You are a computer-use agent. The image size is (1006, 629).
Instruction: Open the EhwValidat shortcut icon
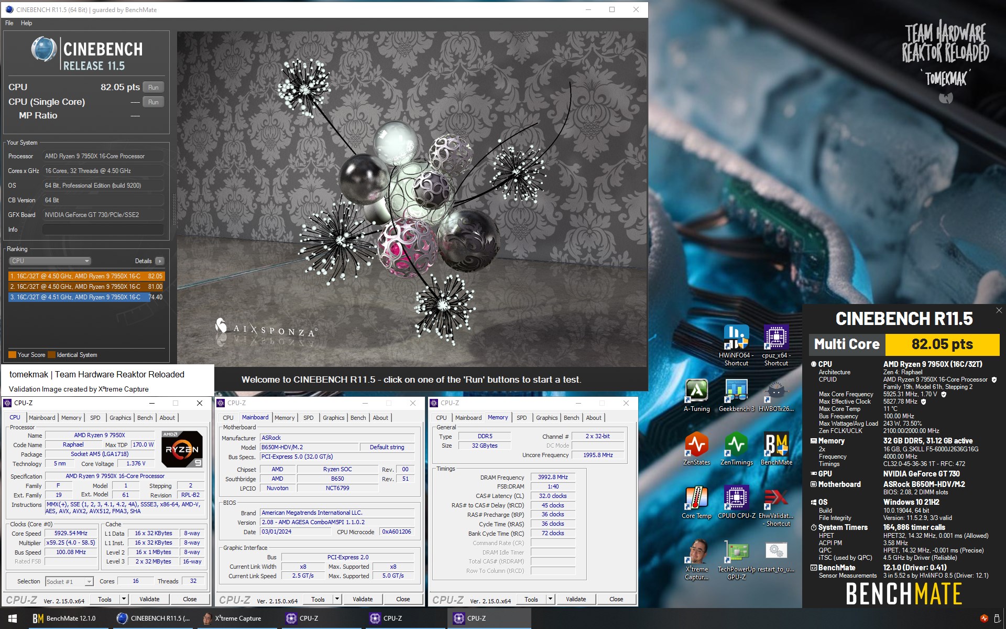[776, 506]
